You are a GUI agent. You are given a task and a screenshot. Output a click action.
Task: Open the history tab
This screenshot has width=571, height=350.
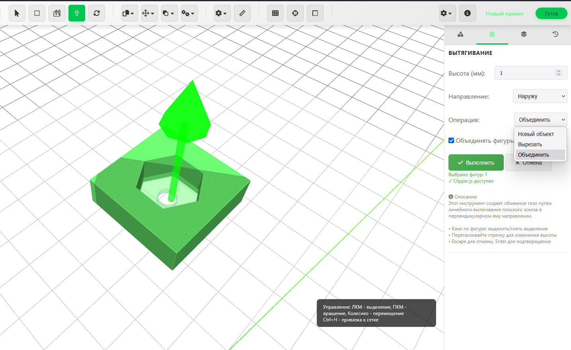555,34
